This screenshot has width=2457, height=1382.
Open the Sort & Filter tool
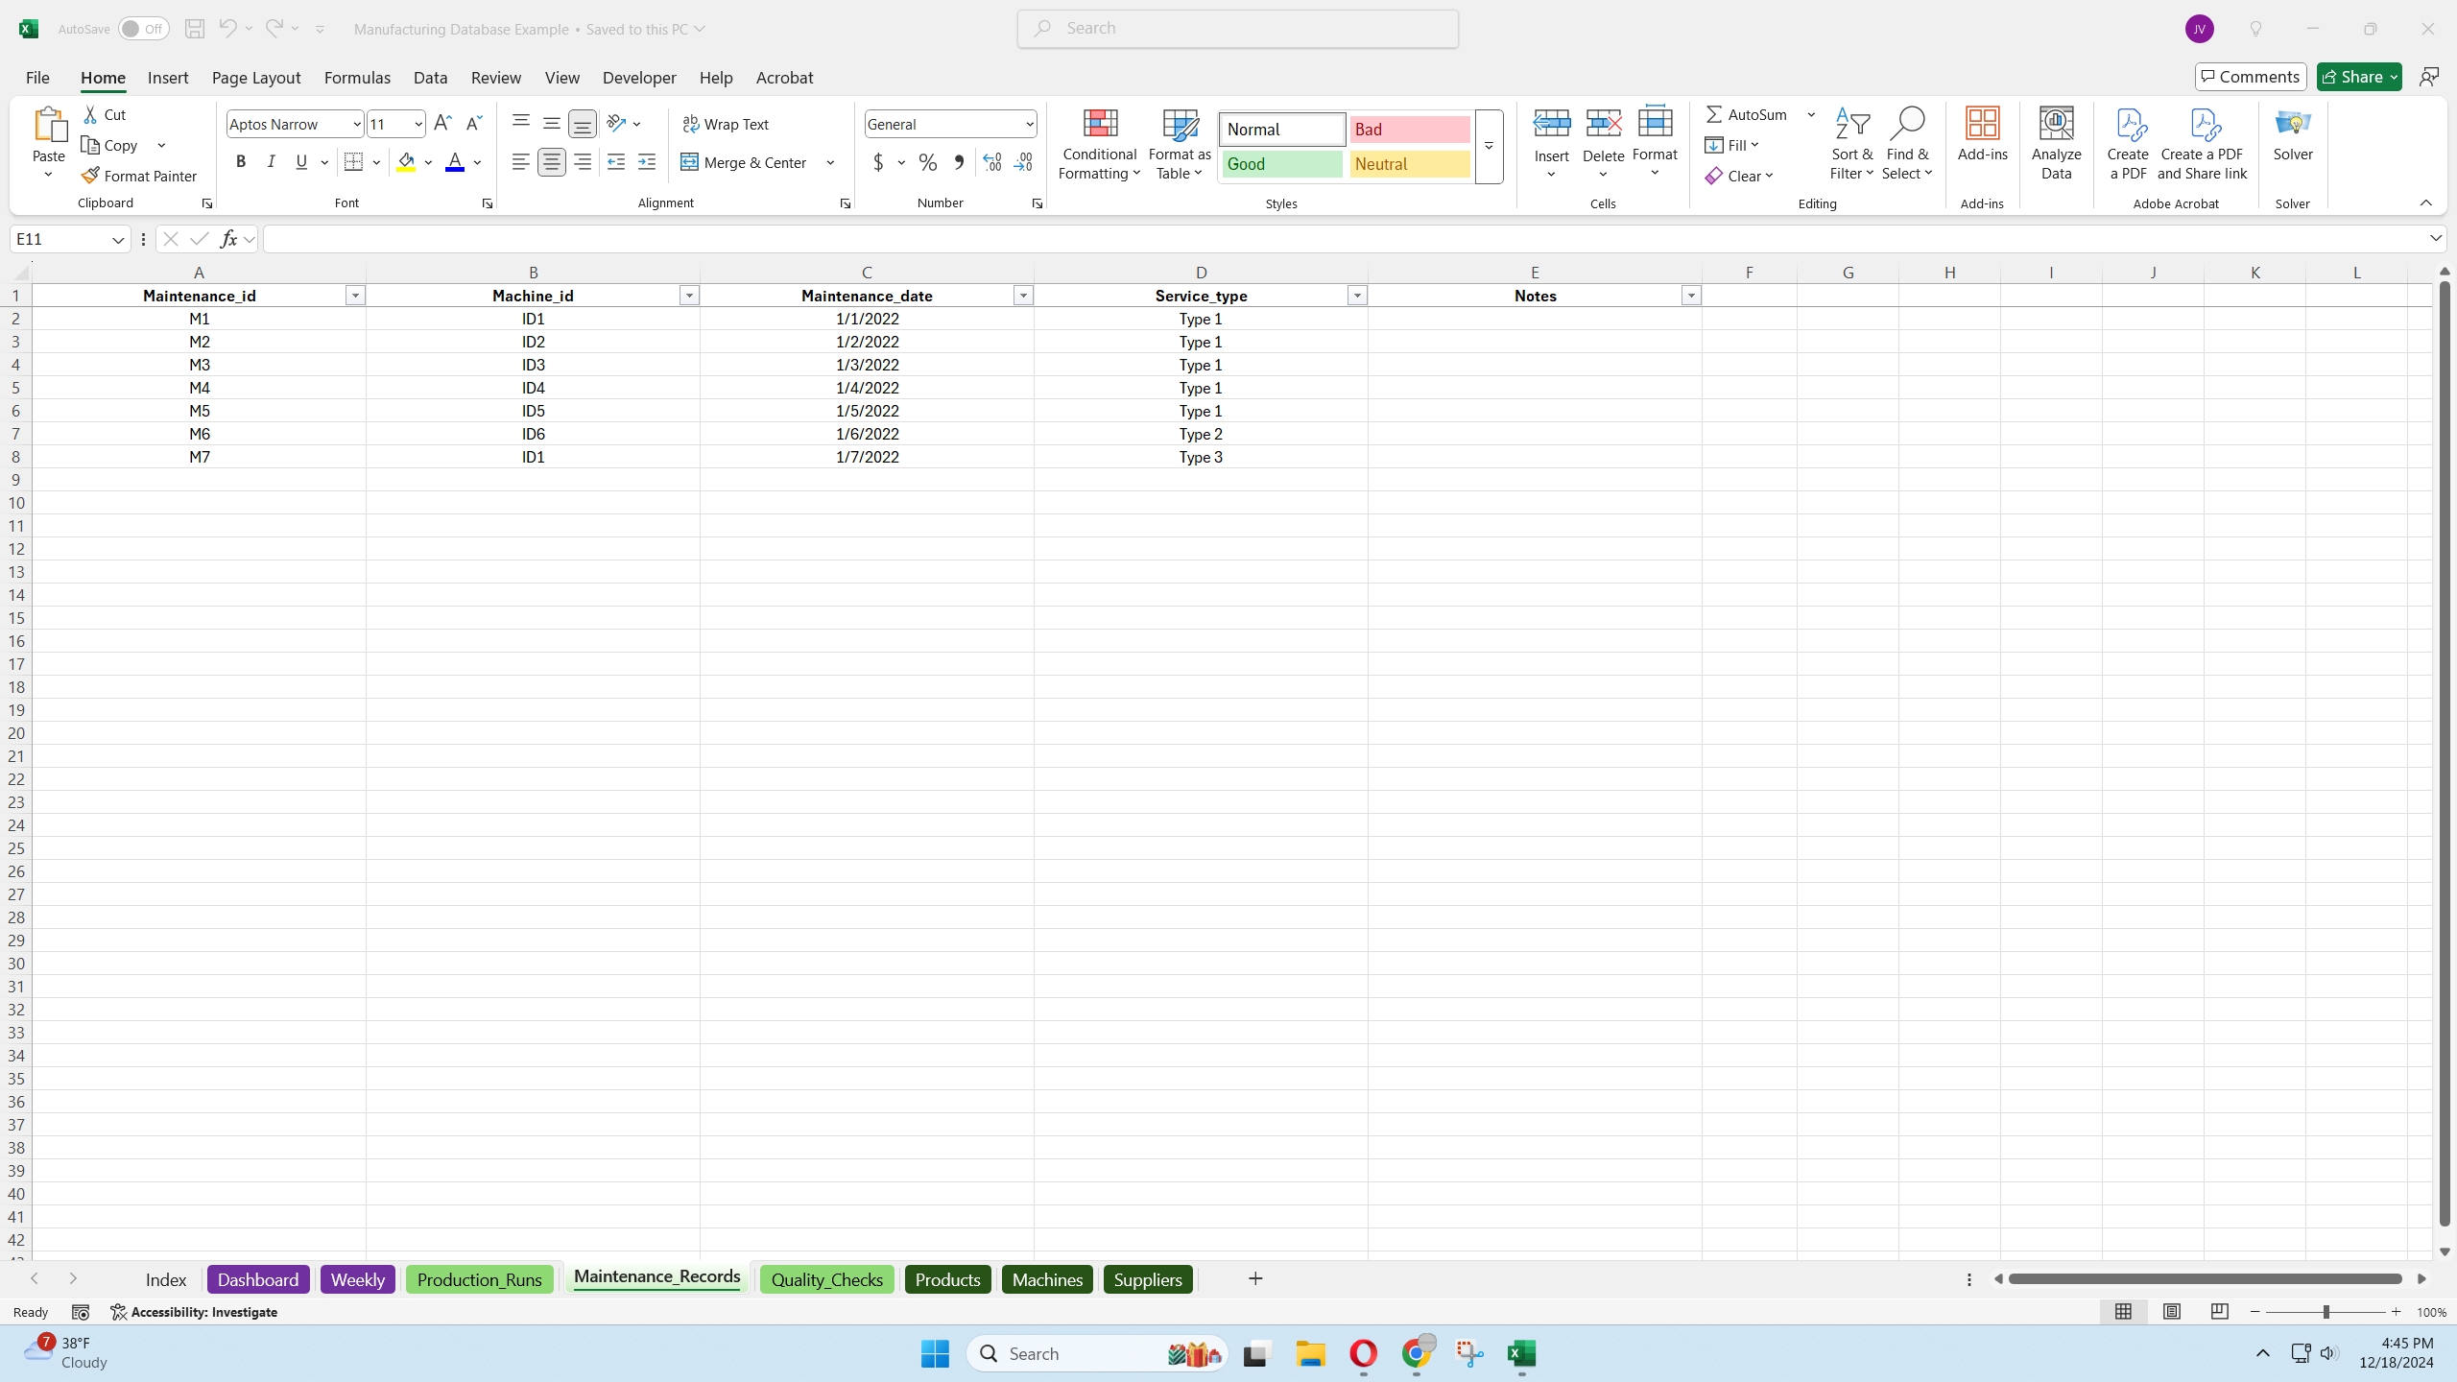pyautogui.click(x=1851, y=144)
